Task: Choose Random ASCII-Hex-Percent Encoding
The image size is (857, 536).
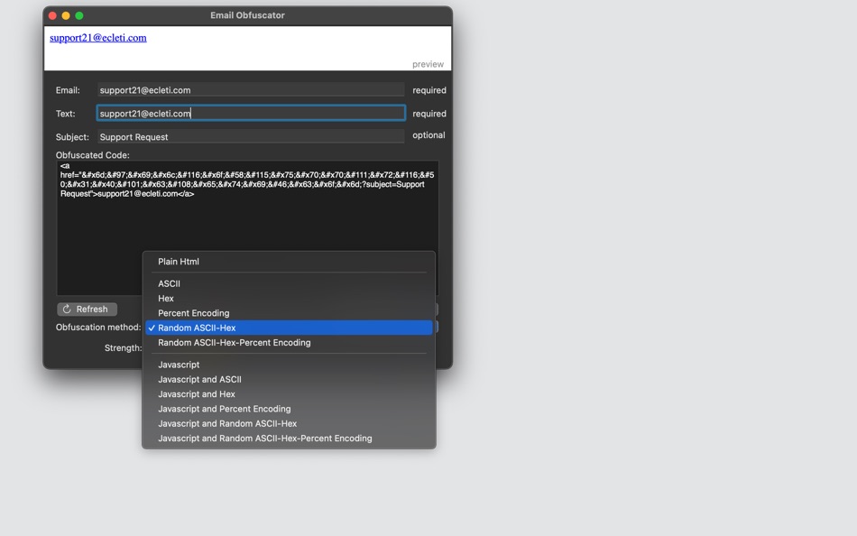Action: pyautogui.click(x=289, y=342)
